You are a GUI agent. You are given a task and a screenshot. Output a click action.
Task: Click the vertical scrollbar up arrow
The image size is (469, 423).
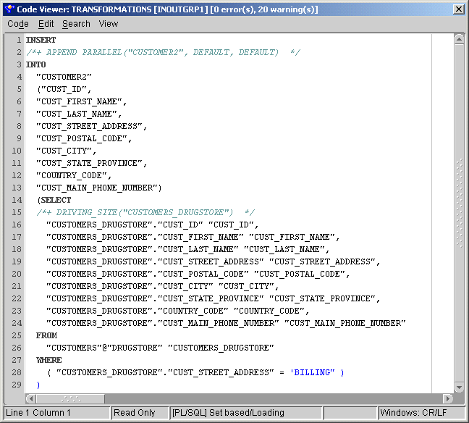[459, 39]
